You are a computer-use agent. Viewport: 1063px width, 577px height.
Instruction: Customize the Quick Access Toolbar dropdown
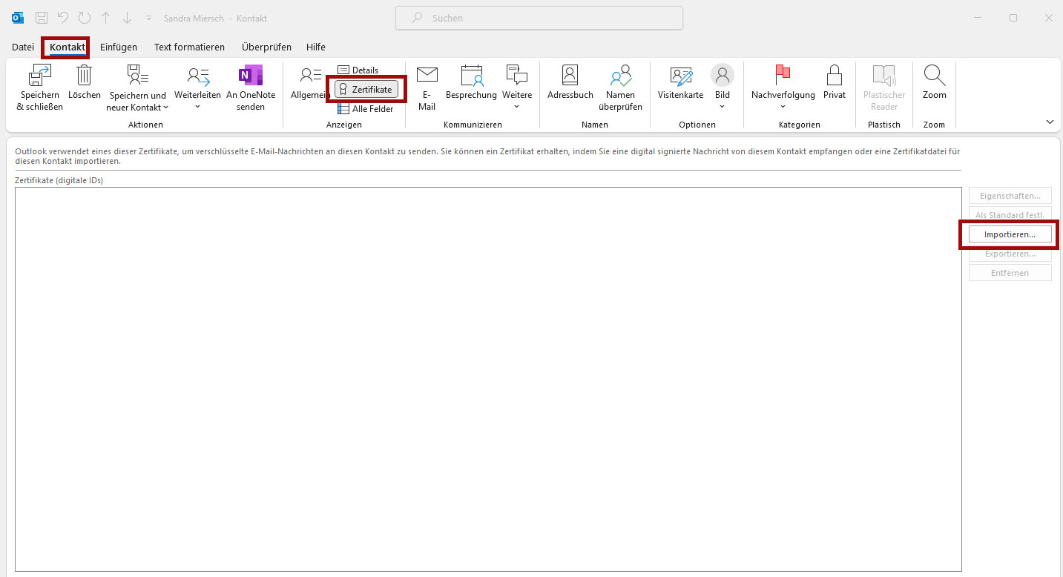click(x=148, y=18)
